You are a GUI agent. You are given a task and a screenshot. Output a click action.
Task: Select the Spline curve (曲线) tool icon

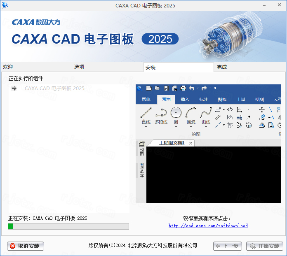[206, 112]
